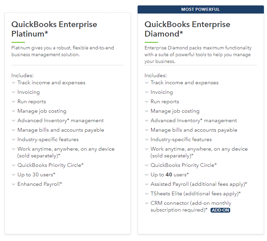Expand Platinum 'Run reports' feature chevron

tap(14, 102)
